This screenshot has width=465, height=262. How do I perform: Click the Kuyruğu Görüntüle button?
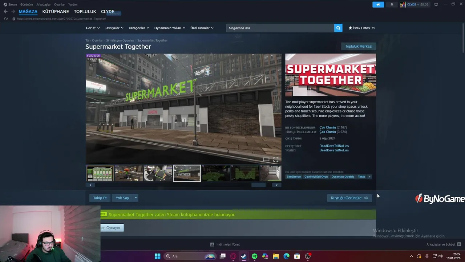coord(349,198)
